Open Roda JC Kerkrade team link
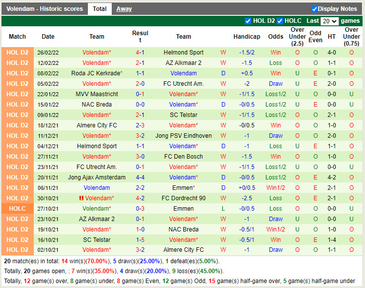This screenshot has width=365, height=288. (x=96, y=73)
